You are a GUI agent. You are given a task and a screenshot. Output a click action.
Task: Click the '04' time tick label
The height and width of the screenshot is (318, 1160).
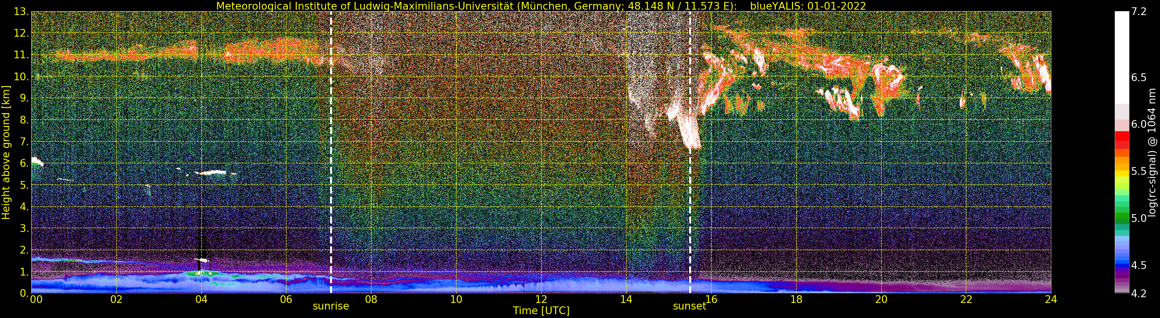[201, 299]
